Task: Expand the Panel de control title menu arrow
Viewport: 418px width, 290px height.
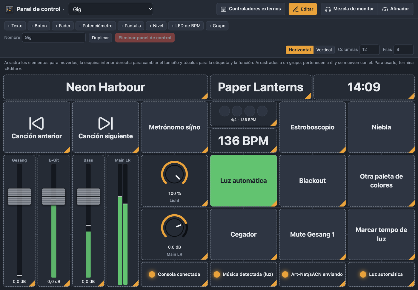Action: 63,10
